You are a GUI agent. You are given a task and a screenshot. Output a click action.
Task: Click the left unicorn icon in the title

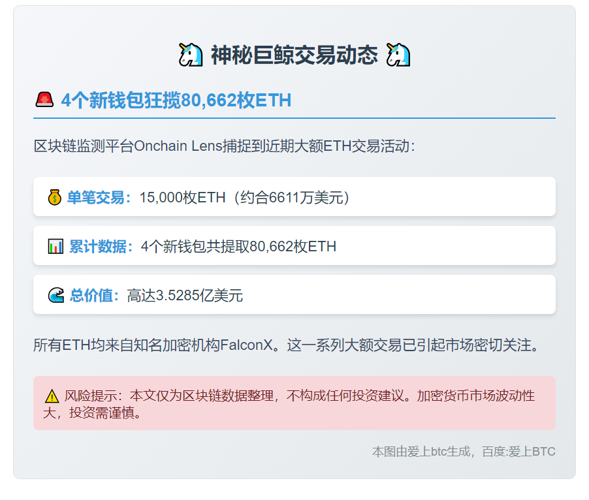point(191,55)
